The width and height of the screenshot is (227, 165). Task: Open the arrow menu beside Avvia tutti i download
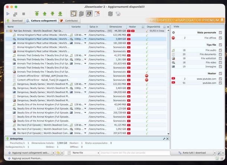(x=215, y=153)
